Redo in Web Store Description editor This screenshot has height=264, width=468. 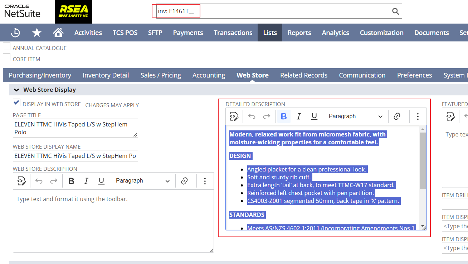[54, 181]
